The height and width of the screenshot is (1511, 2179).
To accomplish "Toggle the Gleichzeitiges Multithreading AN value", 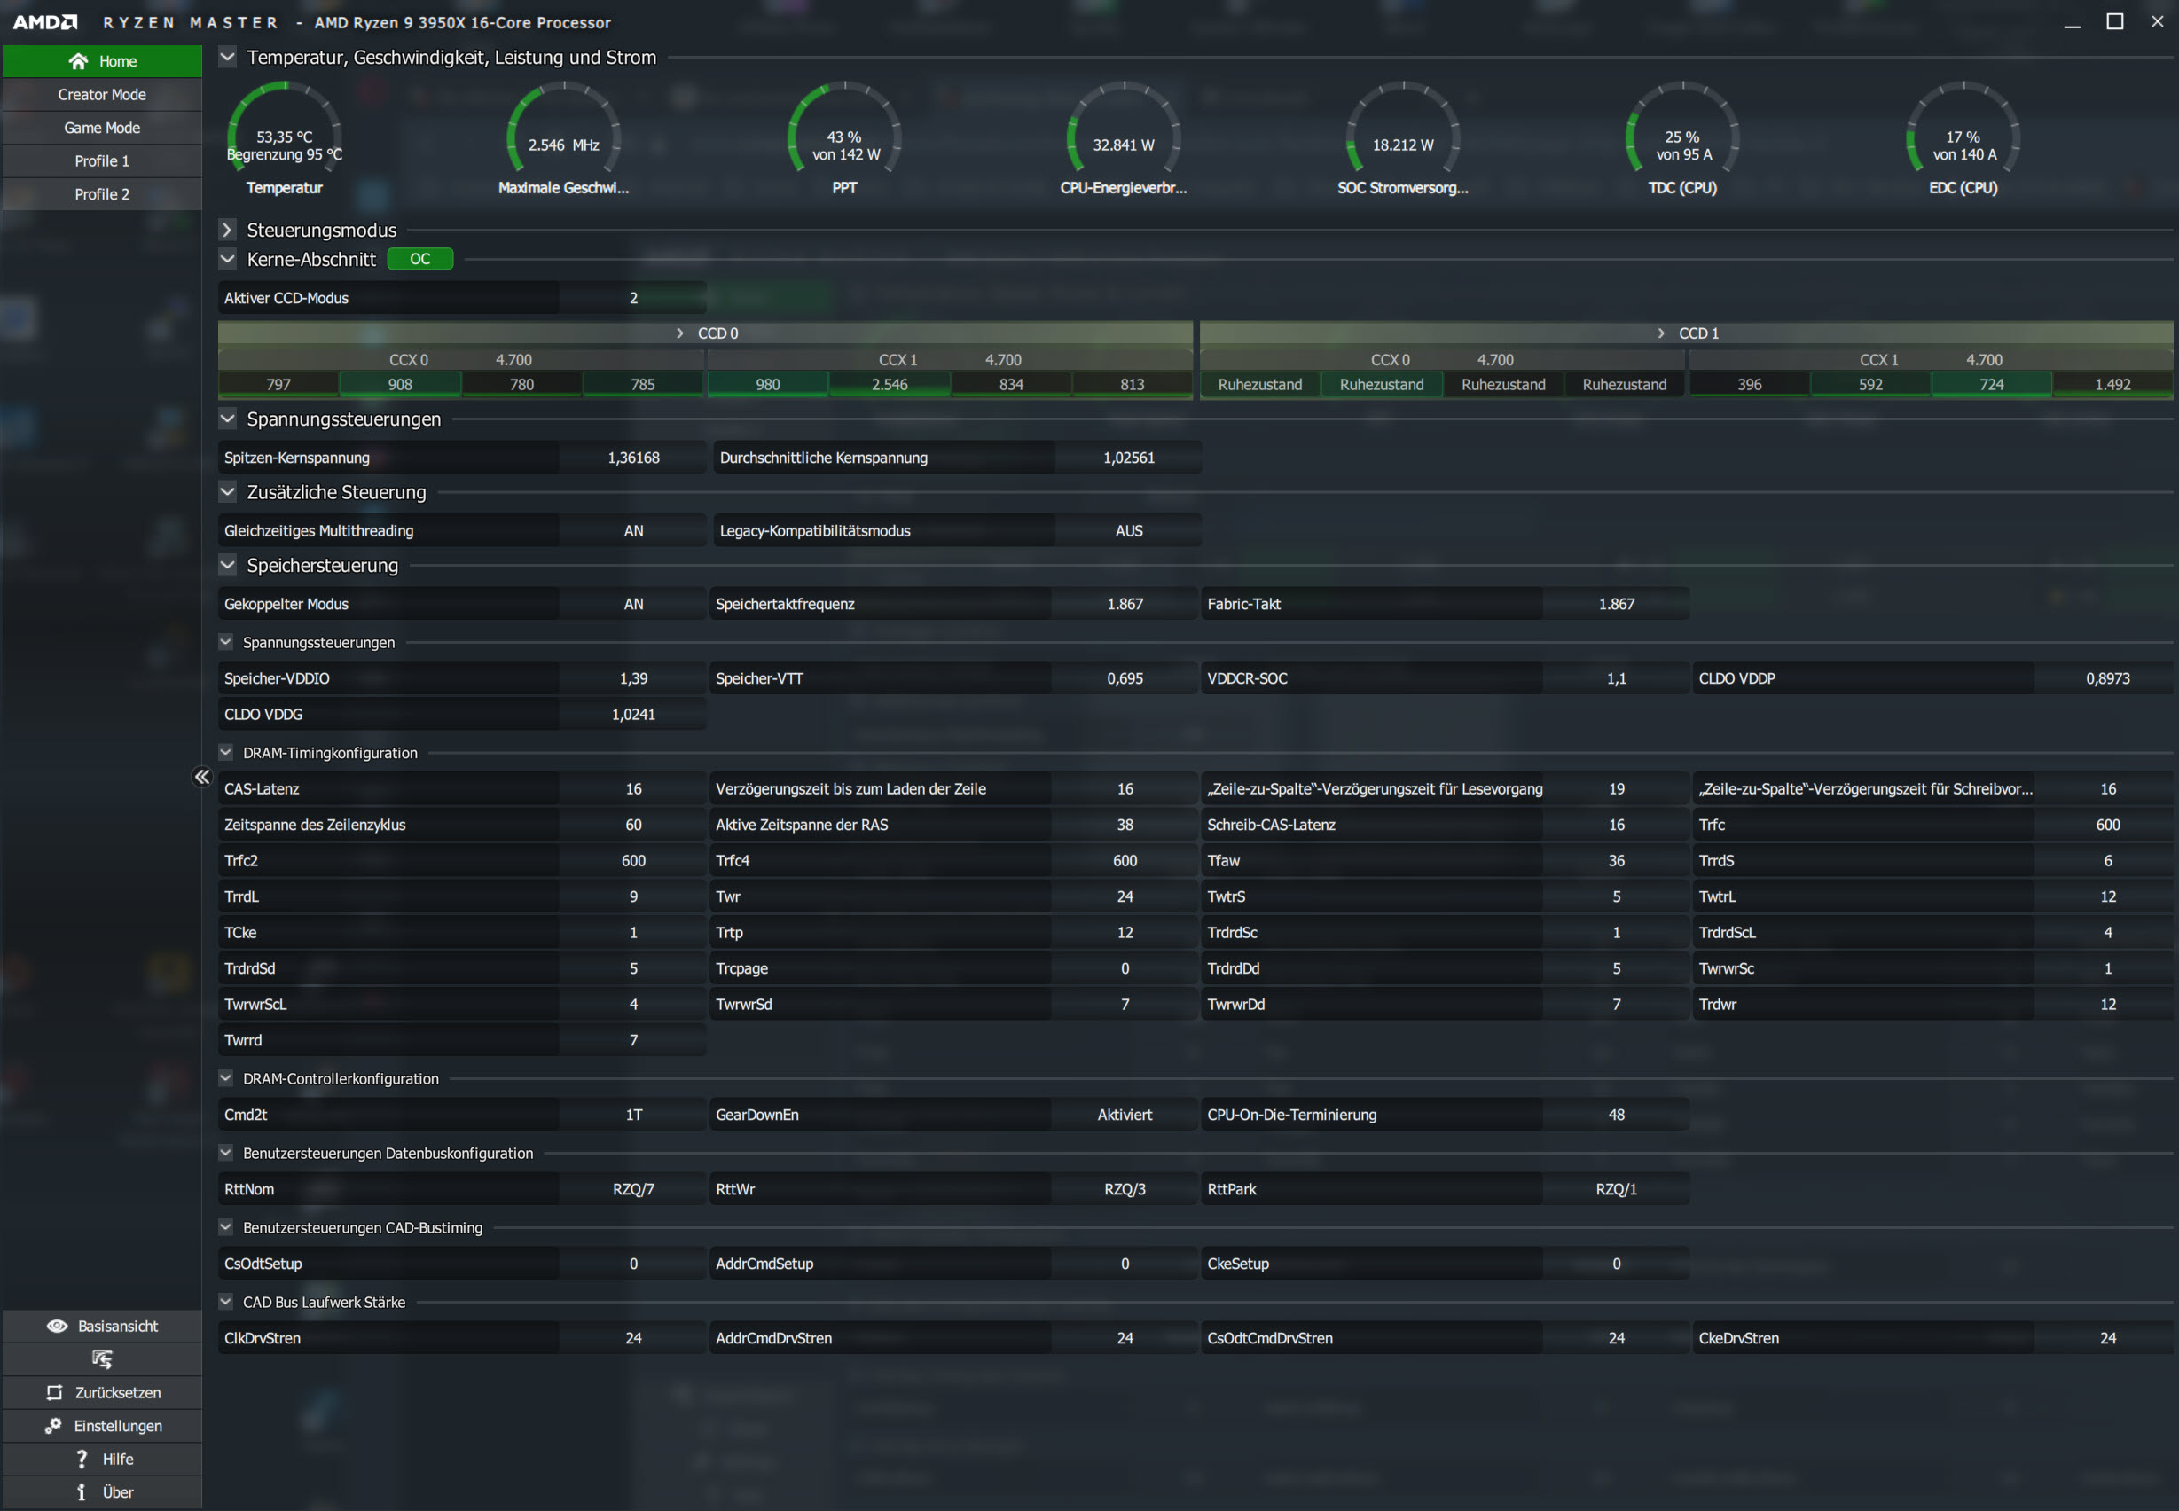I will pos(632,531).
